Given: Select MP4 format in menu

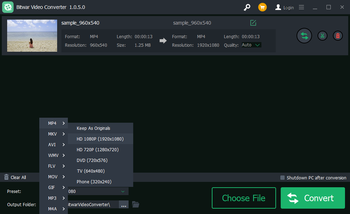Looking at the screenshot, I should click(54, 123).
